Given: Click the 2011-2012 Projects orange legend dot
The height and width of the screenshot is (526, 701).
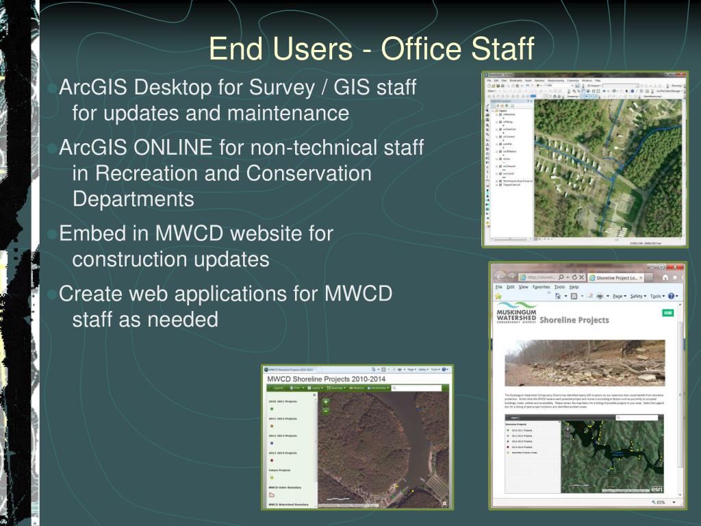Looking at the screenshot, I should coord(272,426).
